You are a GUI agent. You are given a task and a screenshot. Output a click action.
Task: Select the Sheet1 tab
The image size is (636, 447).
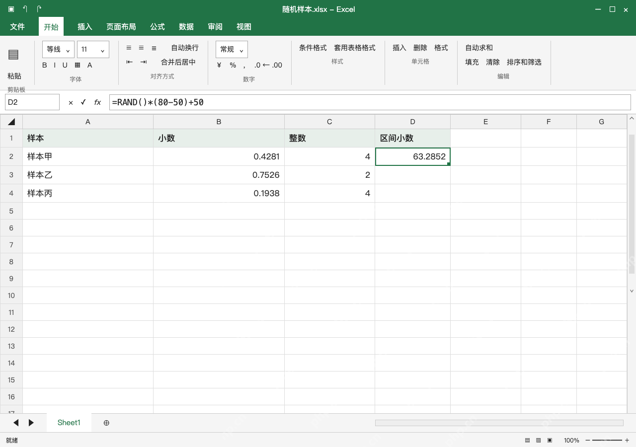[x=69, y=423]
